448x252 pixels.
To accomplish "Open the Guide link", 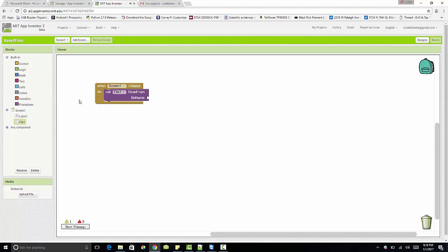I will pyautogui.click(x=350, y=27).
